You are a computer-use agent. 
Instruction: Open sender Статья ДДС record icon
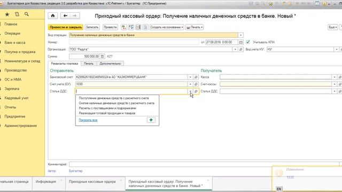(196, 91)
